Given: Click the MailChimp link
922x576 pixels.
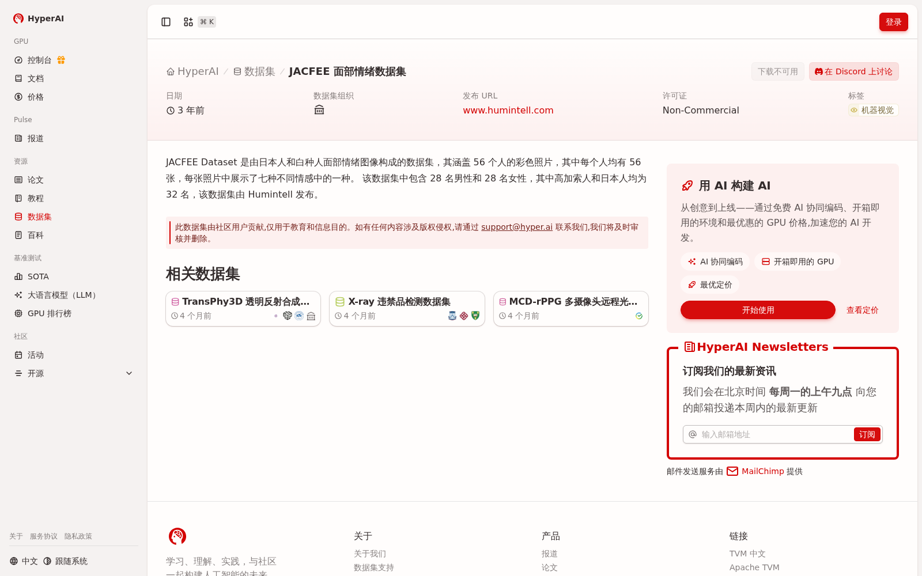Looking at the screenshot, I should [x=763, y=471].
